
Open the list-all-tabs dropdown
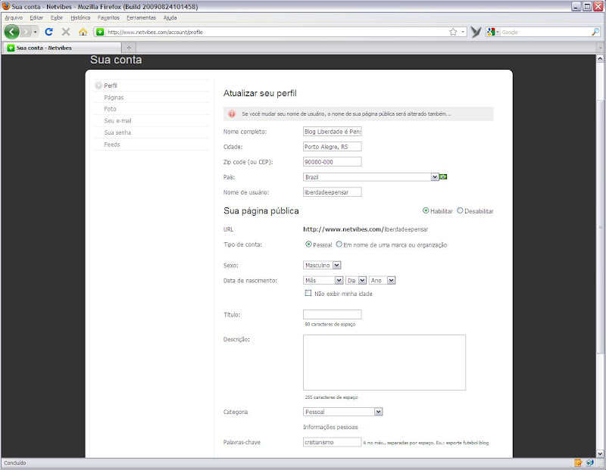pos(600,48)
